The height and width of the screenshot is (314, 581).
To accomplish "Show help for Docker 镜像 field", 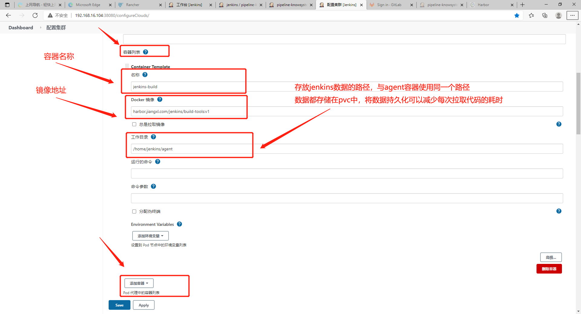I will pyautogui.click(x=160, y=99).
